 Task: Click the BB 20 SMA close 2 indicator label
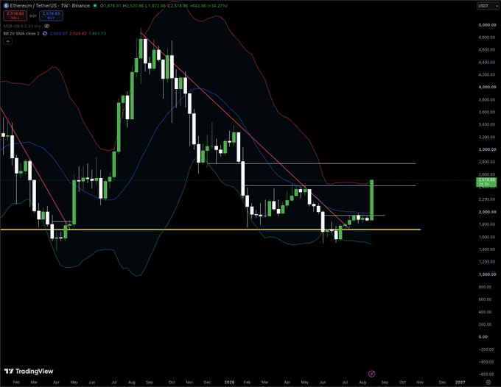(21, 34)
